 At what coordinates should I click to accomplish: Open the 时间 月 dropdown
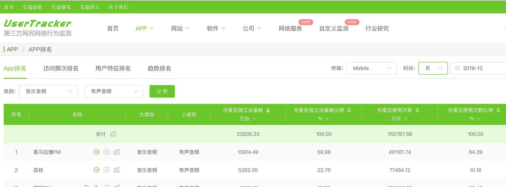coord(433,68)
